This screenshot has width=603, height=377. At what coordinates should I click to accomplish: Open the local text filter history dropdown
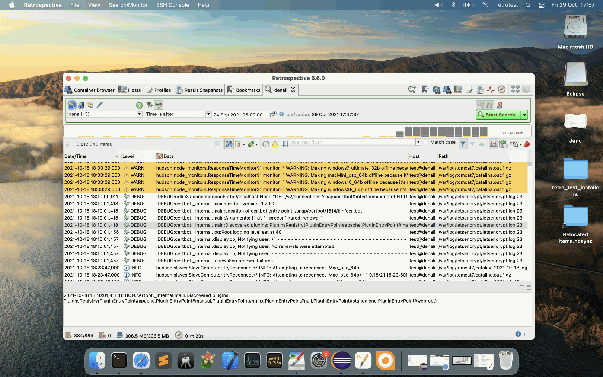(418, 142)
